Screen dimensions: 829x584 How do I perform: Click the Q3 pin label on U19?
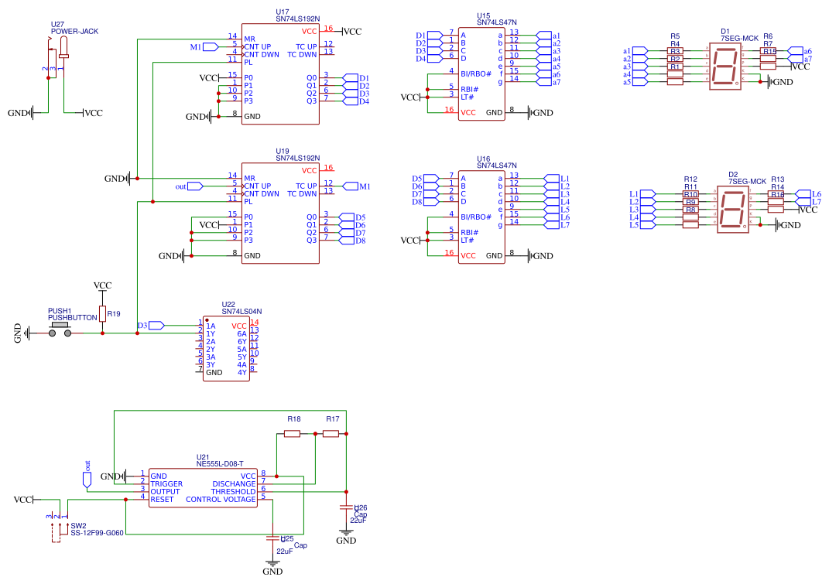coord(312,241)
